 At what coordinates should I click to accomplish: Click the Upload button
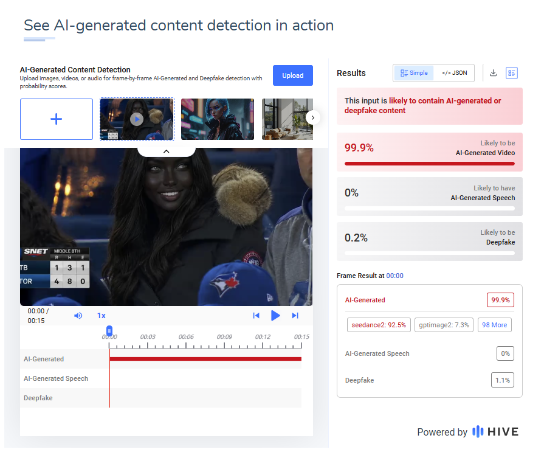tap(292, 75)
